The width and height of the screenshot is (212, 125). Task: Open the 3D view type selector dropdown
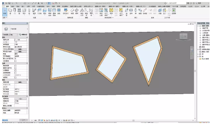click(x=15, y=29)
